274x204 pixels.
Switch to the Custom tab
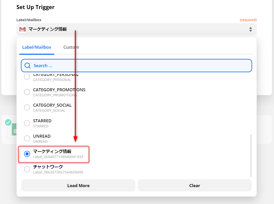(x=71, y=47)
